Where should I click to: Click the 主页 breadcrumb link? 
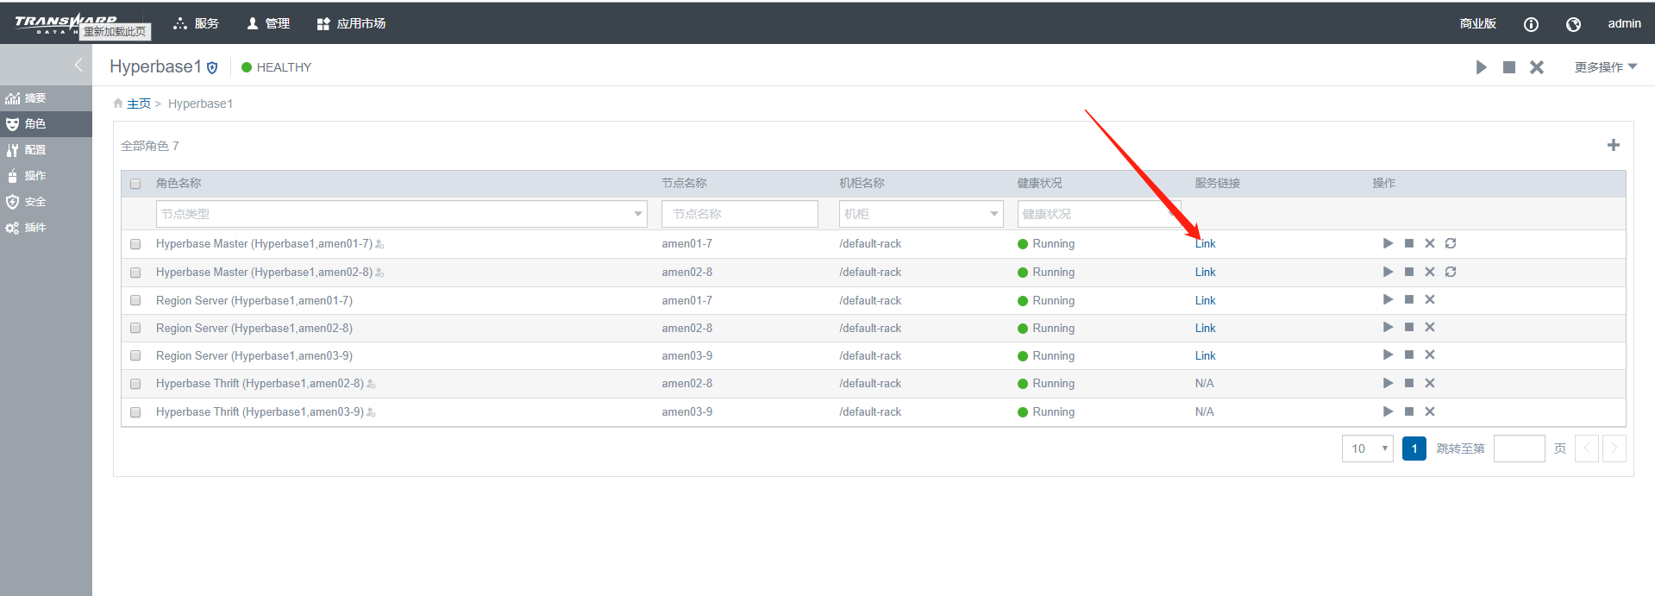[x=138, y=104]
